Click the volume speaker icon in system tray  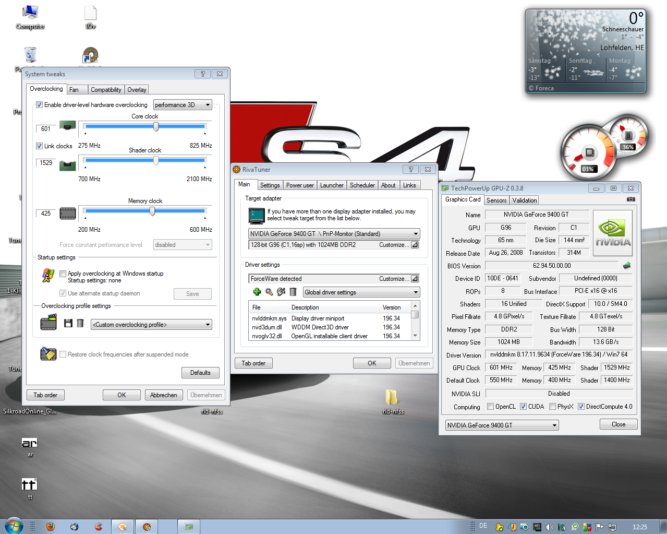[549, 527]
